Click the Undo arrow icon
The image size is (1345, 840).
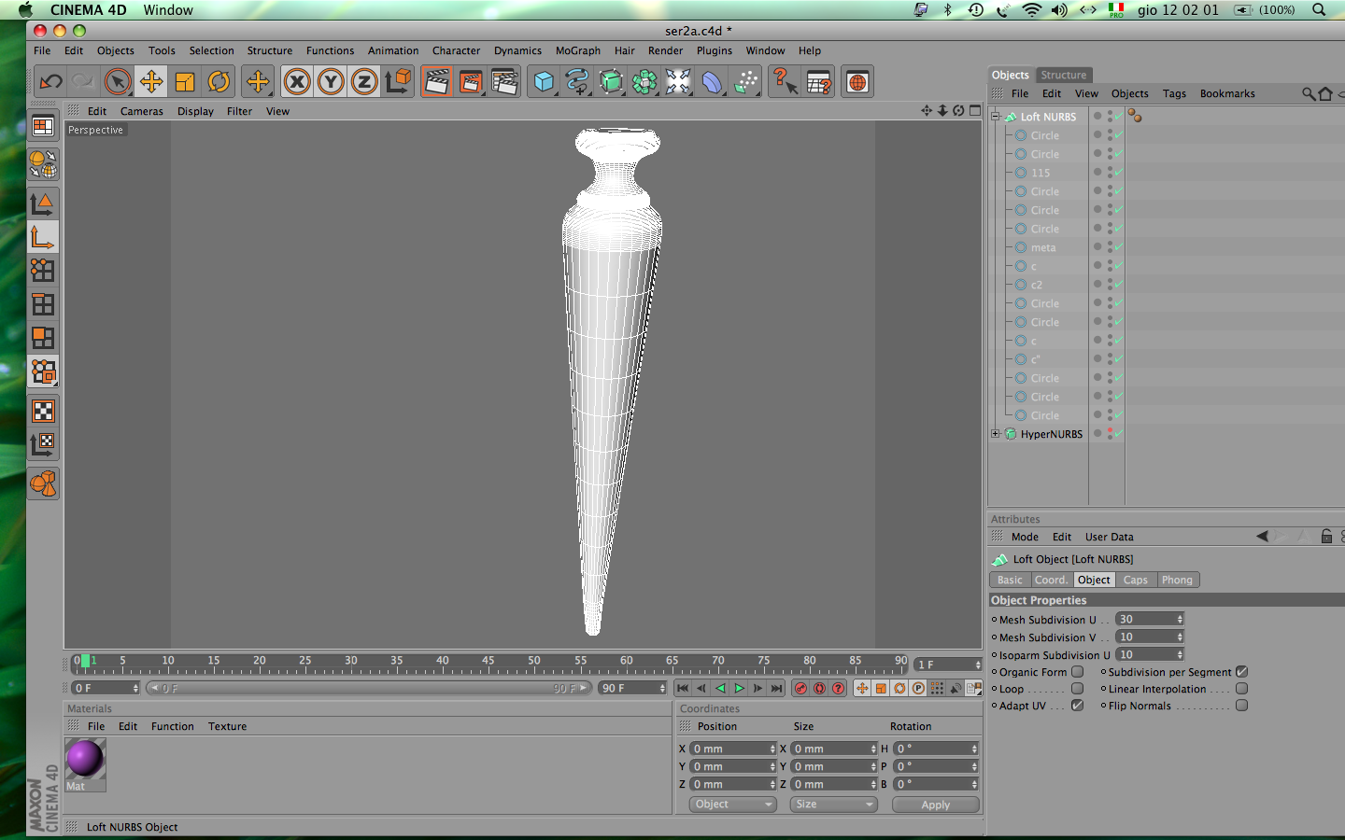pos(50,82)
